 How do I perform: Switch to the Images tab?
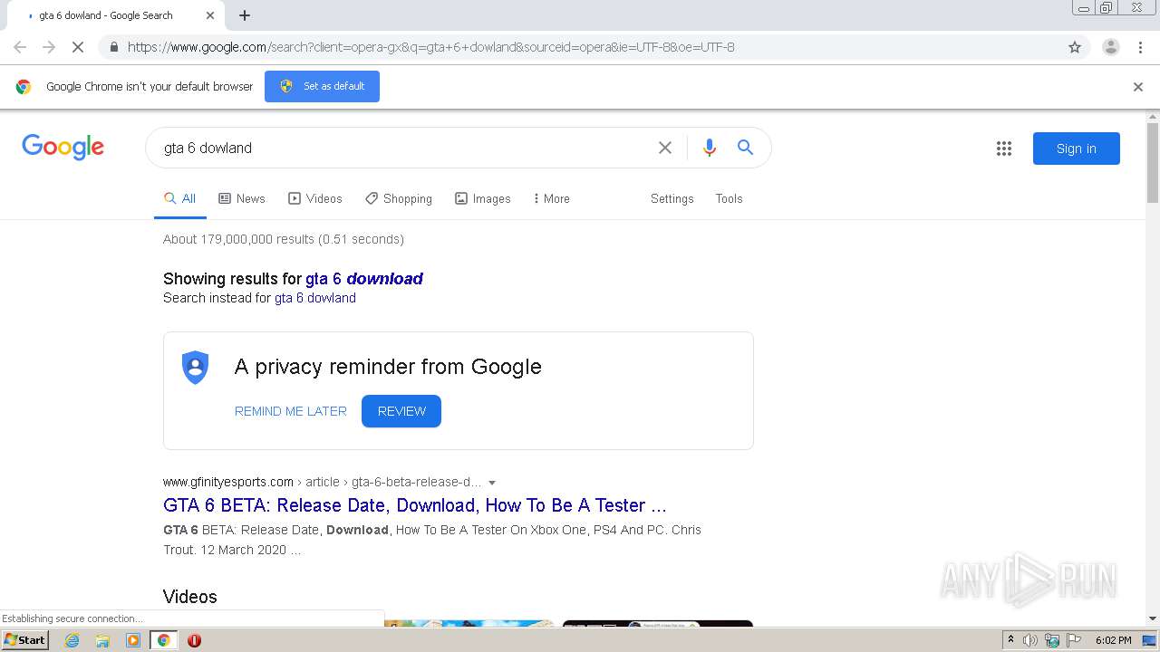pyautogui.click(x=483, y=198)
